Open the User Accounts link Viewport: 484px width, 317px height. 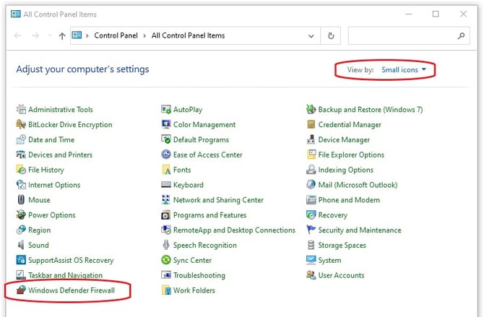coord(341,275)
